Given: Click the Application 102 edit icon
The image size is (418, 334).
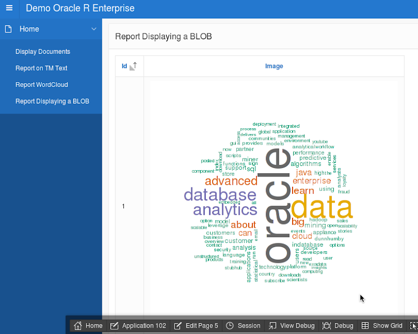Looking at the screenshot, I should click(x=114, y=326).
